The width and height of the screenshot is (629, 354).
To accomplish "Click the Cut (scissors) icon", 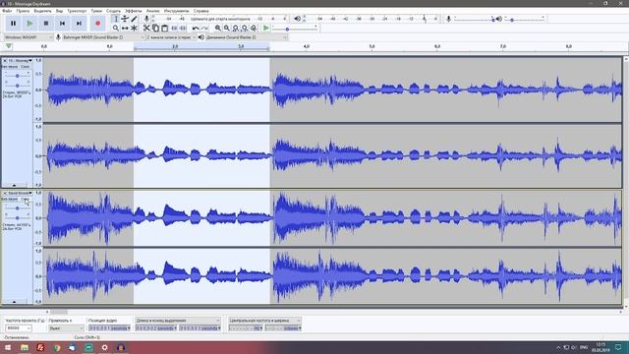I will pyautogui.click(x=146, y=29).
